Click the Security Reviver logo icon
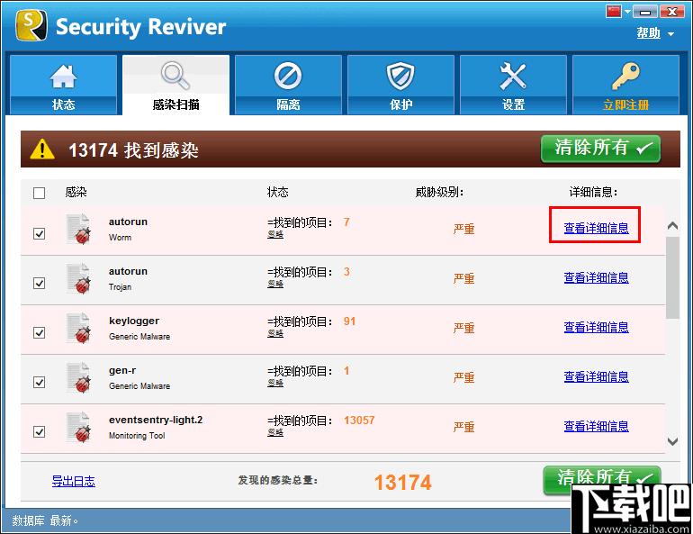The image size is (693, 534). coord(31,25)
